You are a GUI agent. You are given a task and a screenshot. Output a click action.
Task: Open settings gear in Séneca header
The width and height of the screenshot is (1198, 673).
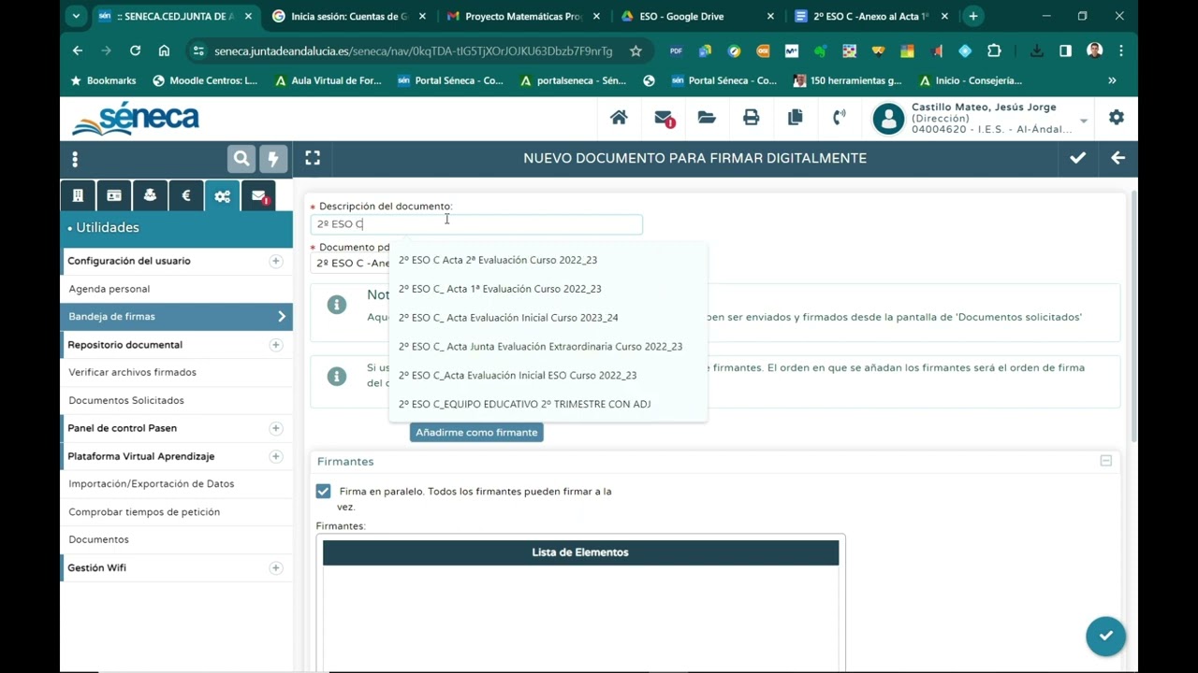pyautogui.click(x=1117, y=118)
